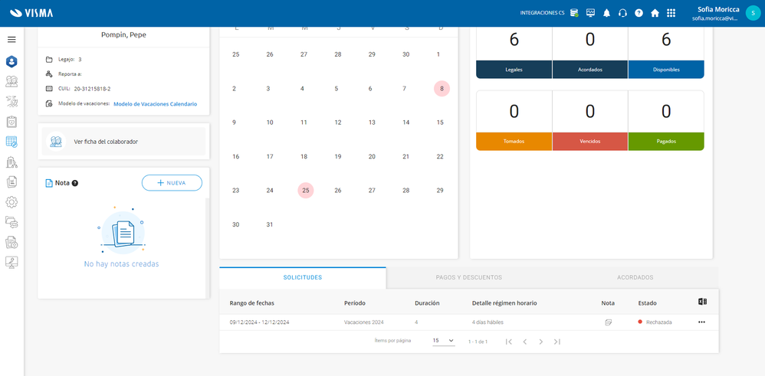Open the monitor chart sidebar icon
765x376 pixels.
click(x=11, y=262)
